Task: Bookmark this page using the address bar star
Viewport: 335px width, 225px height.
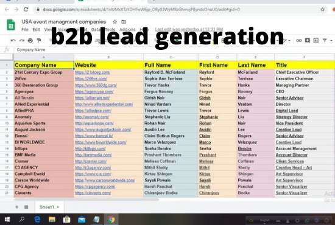Action: pos(322,9)
